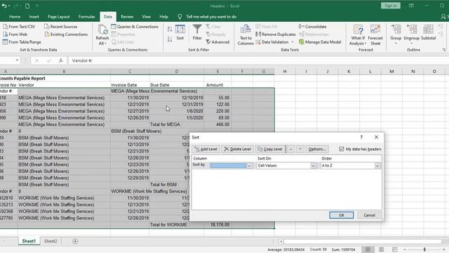Click Copy Level in Sort dialog
This screenshot has height=253, width=449.
(x=270, y=149)
